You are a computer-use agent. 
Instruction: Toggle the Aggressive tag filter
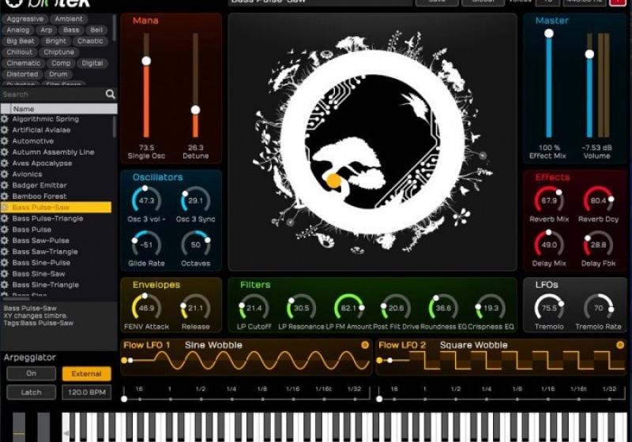pyautogui.click(x=25, y=19)
